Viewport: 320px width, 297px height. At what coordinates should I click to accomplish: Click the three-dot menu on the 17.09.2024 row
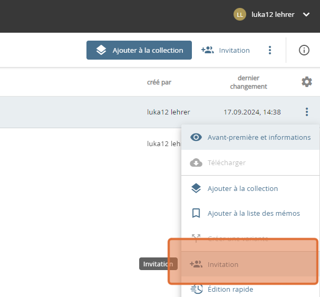tap(306, 112)
